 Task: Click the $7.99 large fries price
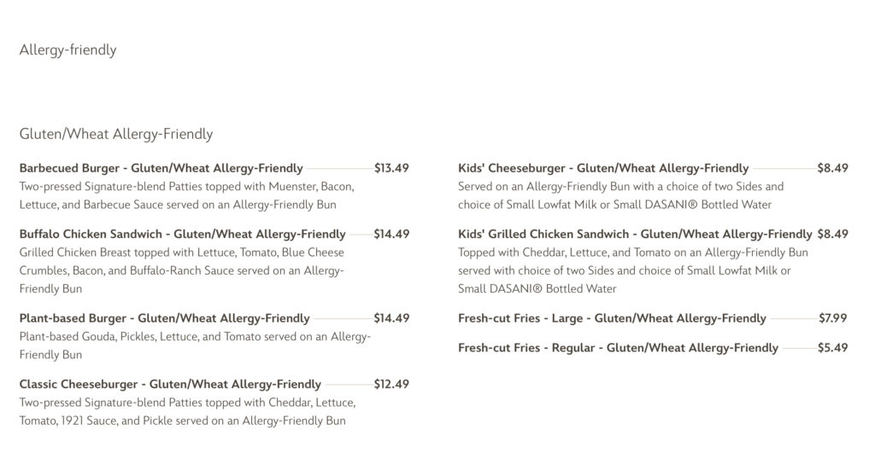point(832,318)
